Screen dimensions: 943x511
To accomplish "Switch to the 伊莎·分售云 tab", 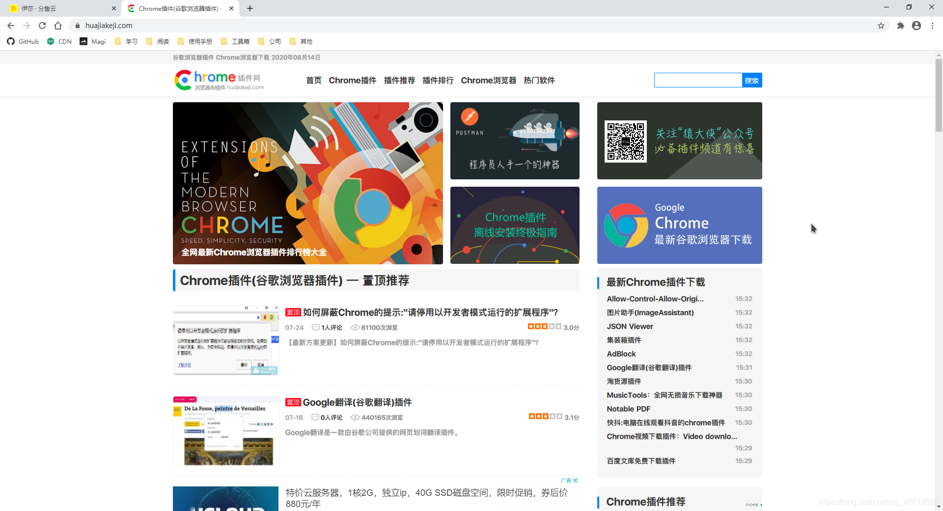I will [x=61, y=8].
